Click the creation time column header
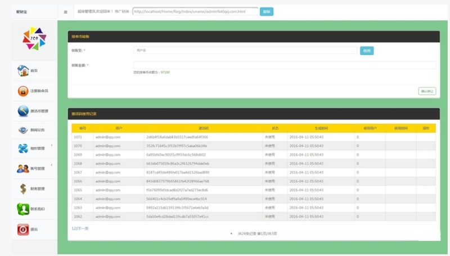 [321, 128]
